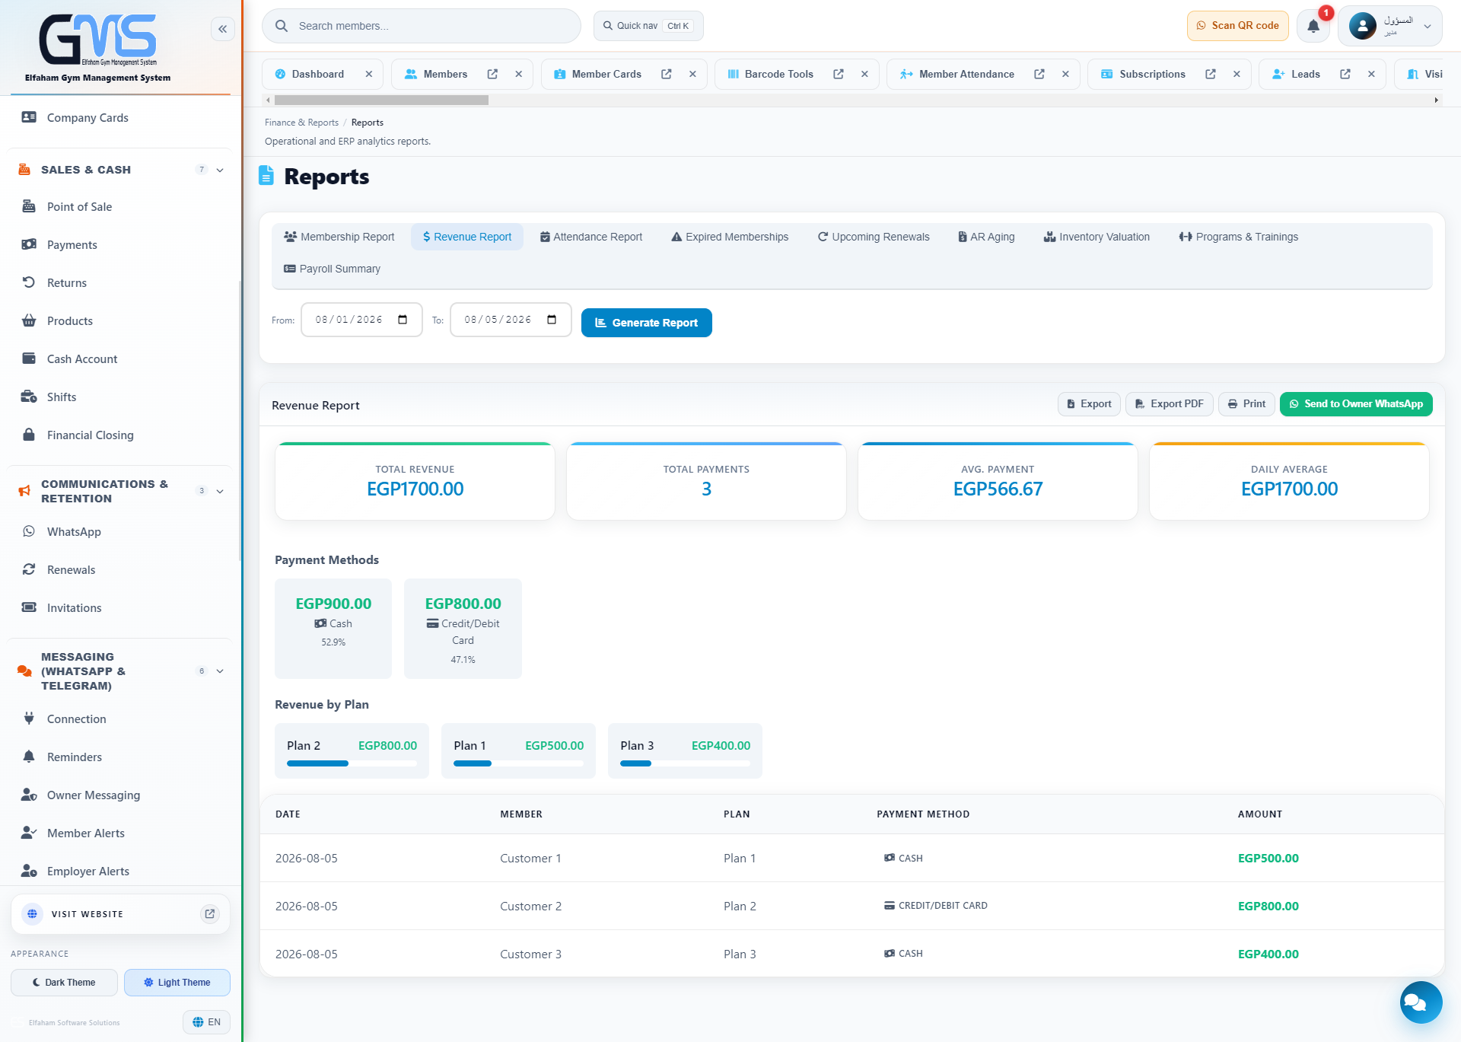Pop out the Member Cards tab
This screenshot has height=1042, width=1461.
(666, 74)
